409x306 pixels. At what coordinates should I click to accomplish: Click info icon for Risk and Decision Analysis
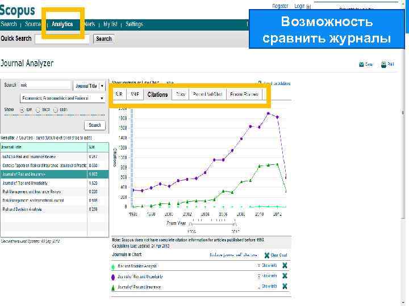coord(259,265)
